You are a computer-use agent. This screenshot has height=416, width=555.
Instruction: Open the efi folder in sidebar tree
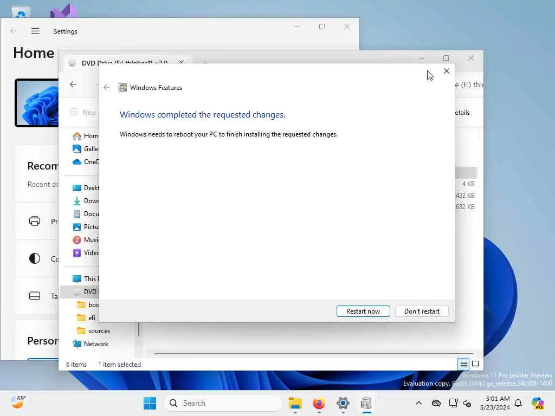click(x=86, y=318)
